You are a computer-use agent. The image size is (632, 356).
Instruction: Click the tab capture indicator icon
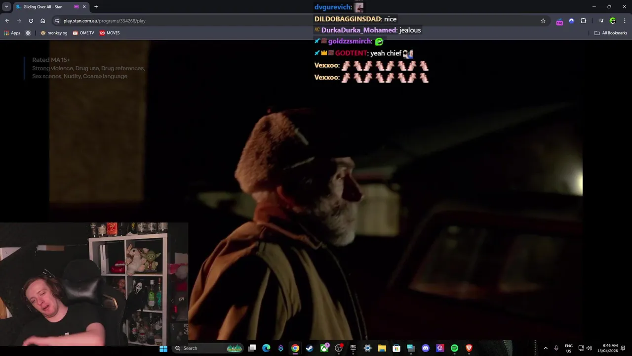coord(76,7)
